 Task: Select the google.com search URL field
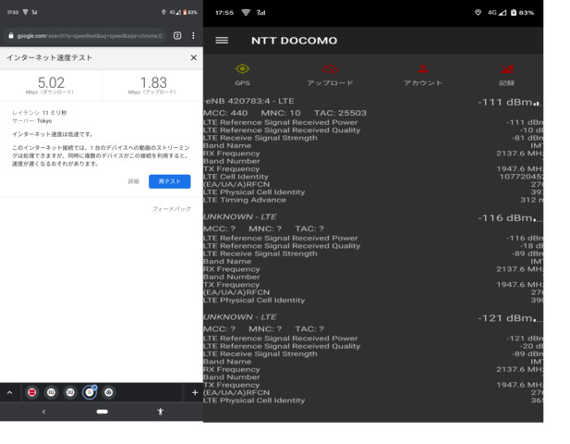pos(84,36)
